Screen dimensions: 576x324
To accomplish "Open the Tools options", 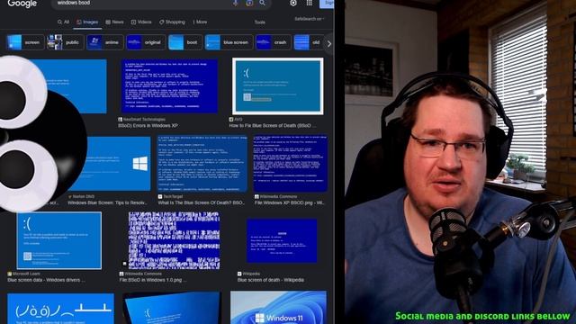I will [260, 22].
